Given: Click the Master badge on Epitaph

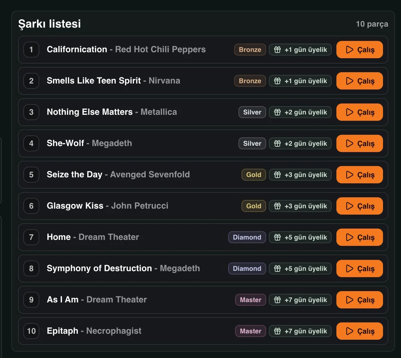Looking at the screenshot, I should [x=250, y=331].
